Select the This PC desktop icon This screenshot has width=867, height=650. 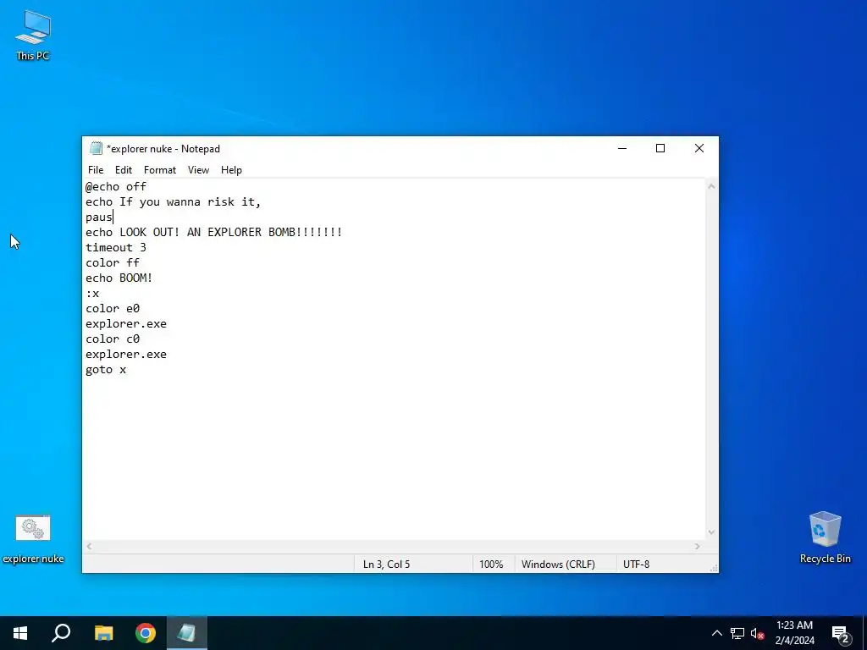click(x=33, y=34)
